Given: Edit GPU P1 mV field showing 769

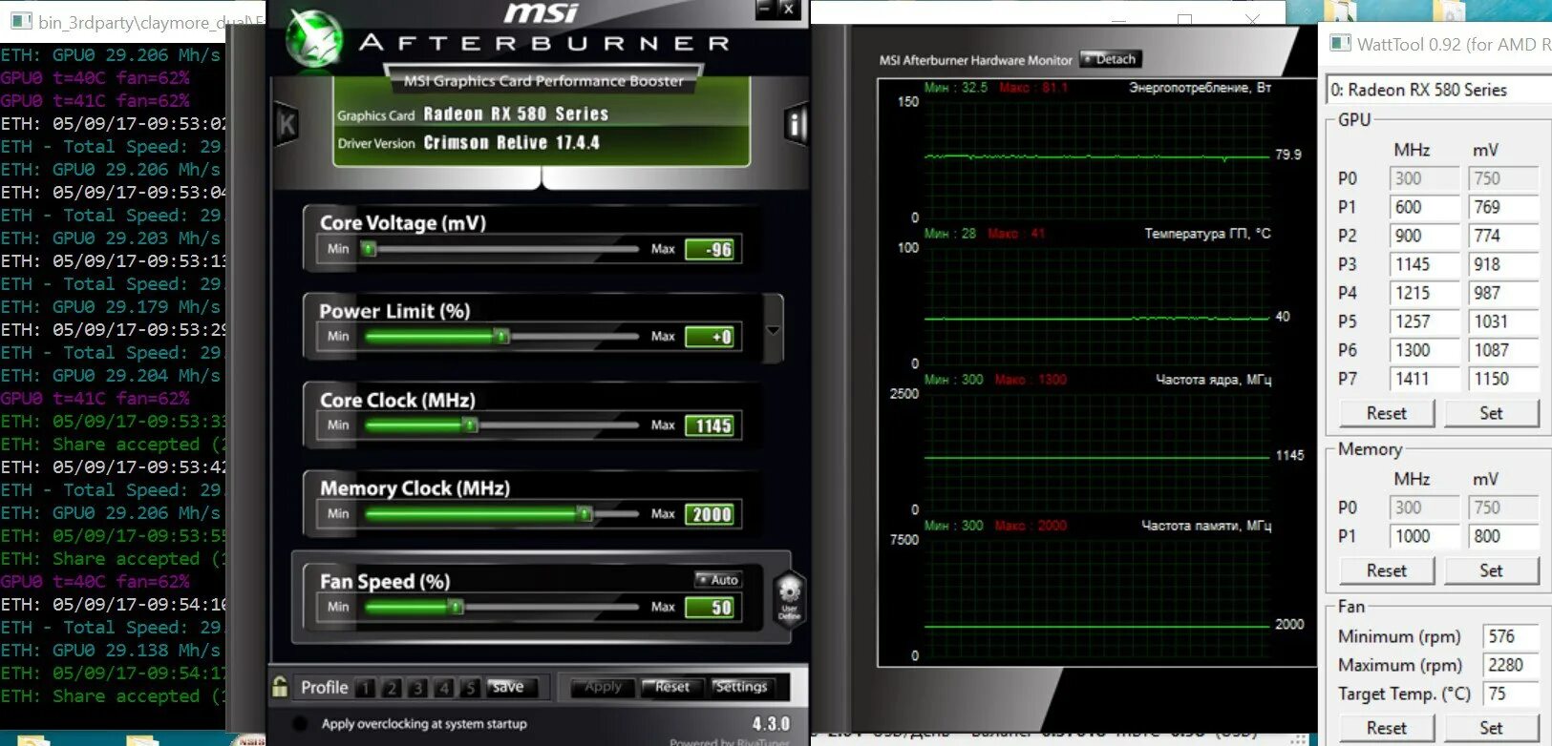Looking at the screenshot, I should 1503,207.
